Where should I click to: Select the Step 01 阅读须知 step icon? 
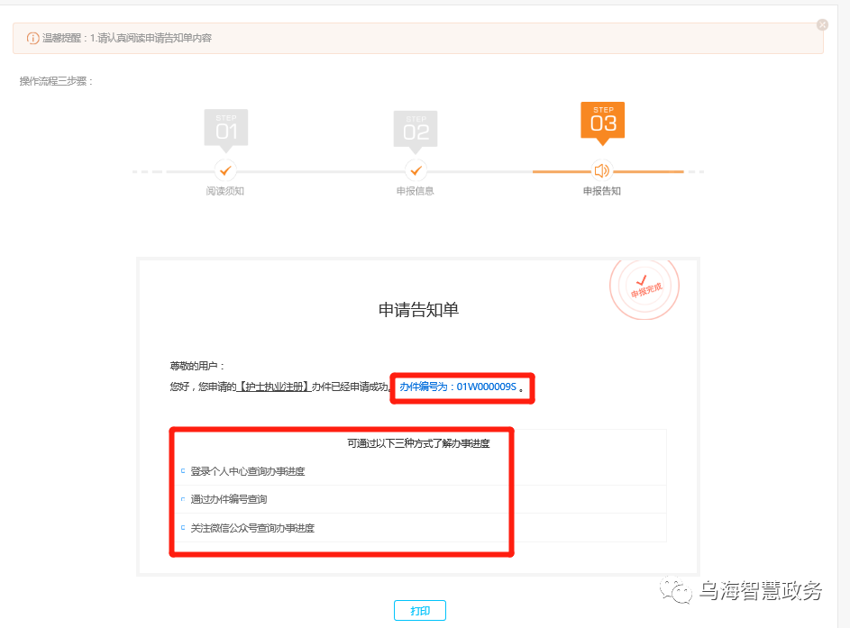point(224,127)
